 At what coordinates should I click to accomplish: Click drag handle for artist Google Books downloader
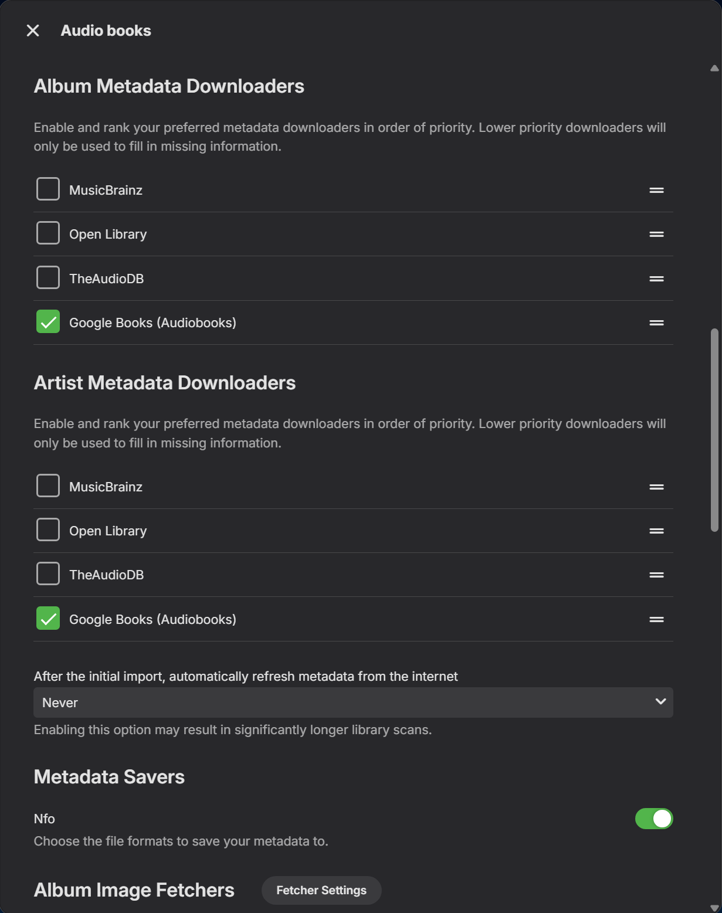656,619
